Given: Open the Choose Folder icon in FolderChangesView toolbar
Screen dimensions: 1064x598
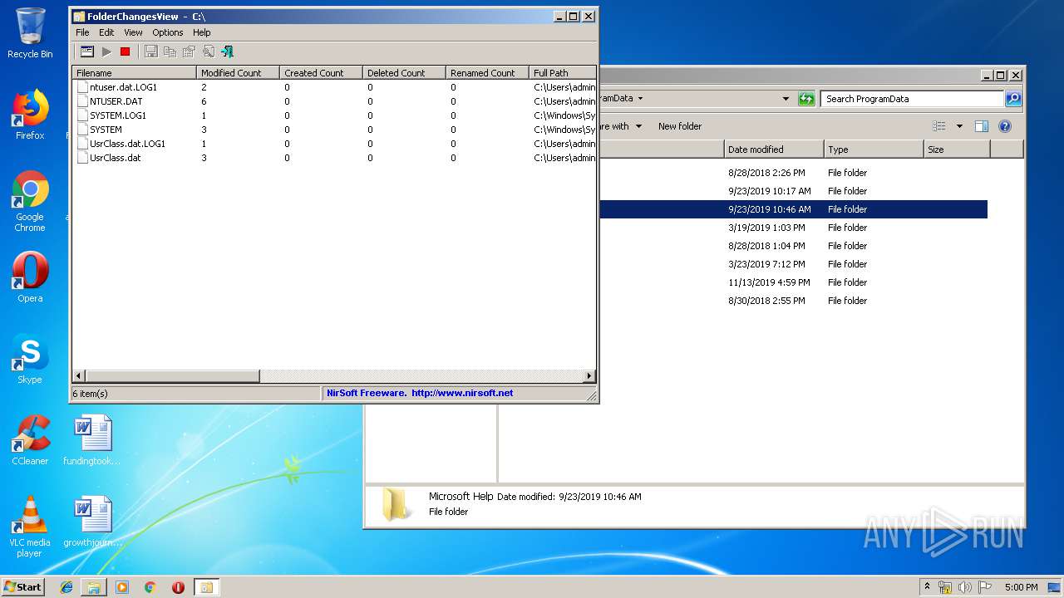Looking at the screenshot, I should [86, 51].
